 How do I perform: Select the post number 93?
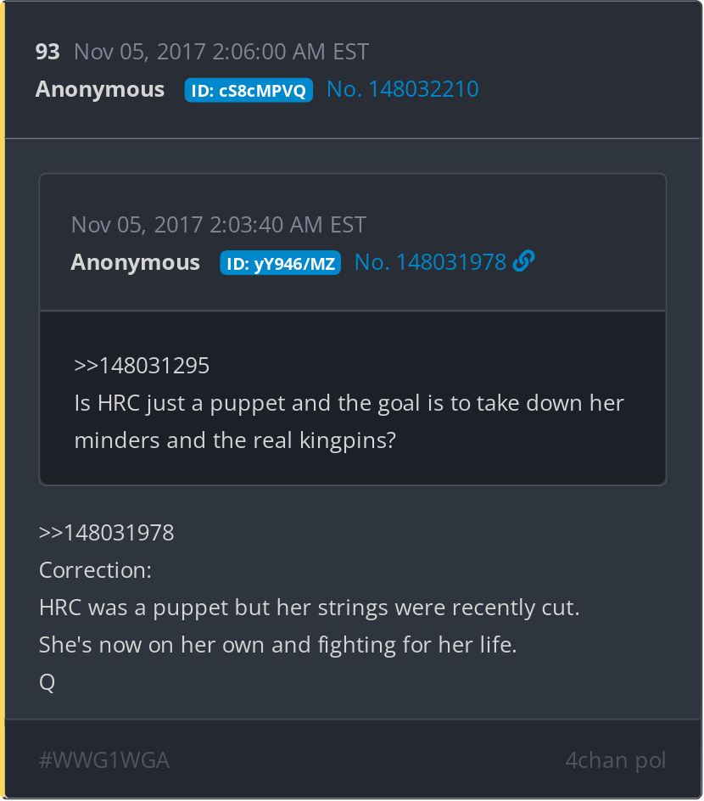[x=47, y=52]
